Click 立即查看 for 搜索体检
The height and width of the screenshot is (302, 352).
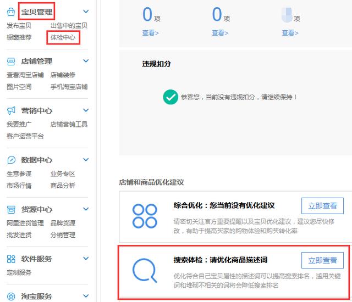tap(322, 260)
